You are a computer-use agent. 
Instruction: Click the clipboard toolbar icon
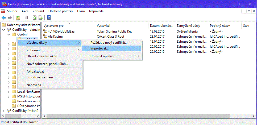(26, 18)
